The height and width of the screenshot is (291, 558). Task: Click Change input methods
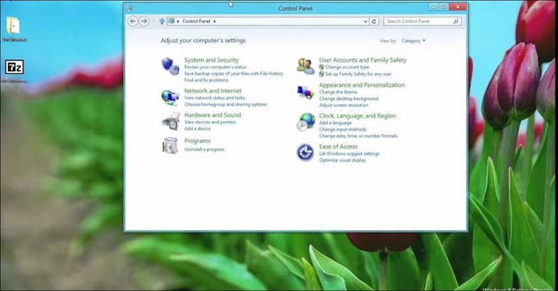(343, 130)
